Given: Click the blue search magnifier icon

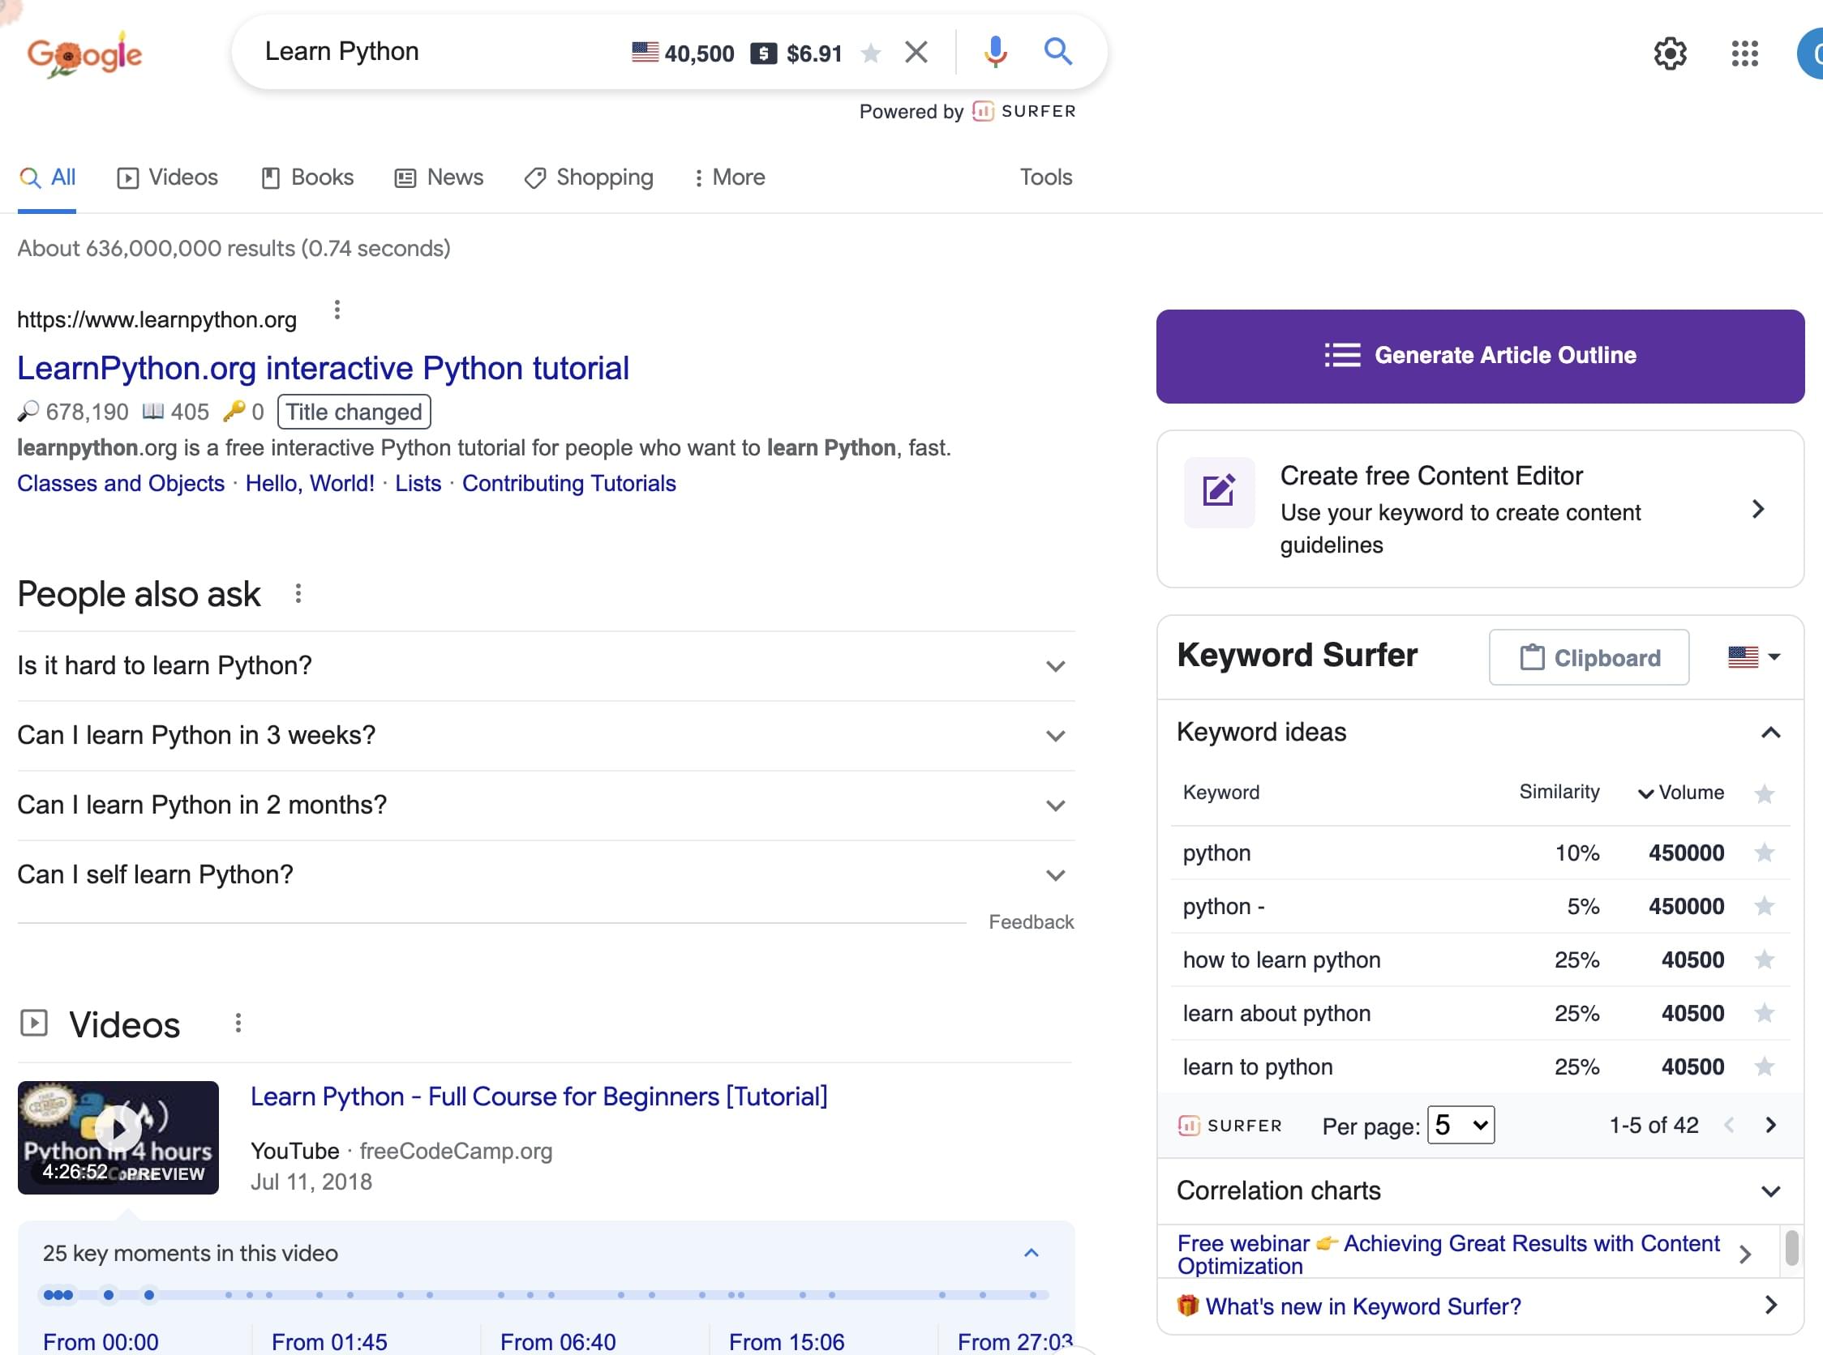Looking at the screenshot, I should [1057, 52].
